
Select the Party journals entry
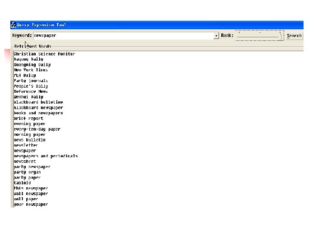tap(31, 81)
